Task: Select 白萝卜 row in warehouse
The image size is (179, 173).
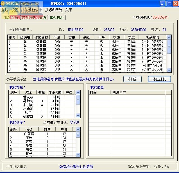Action: 42,134
